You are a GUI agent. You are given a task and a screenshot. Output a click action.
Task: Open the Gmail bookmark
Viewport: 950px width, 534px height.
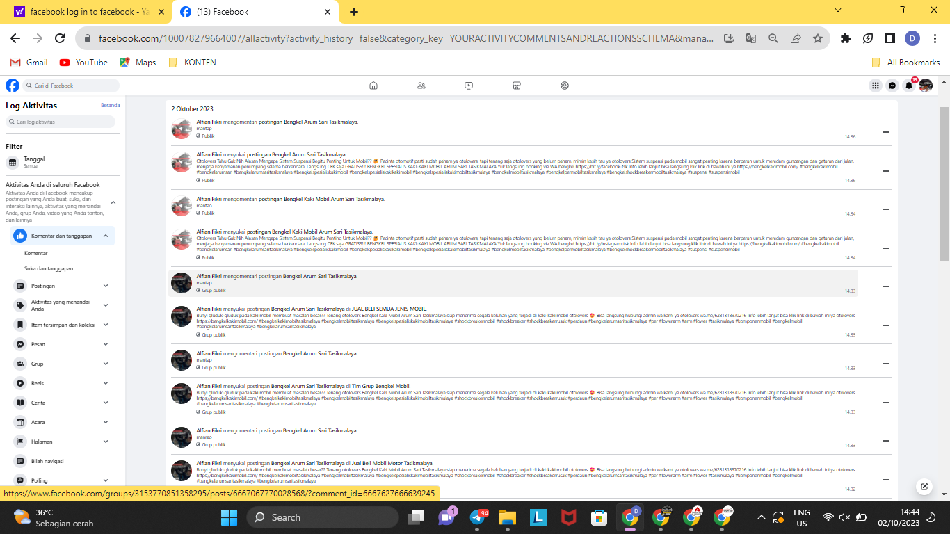click(29, 63)
